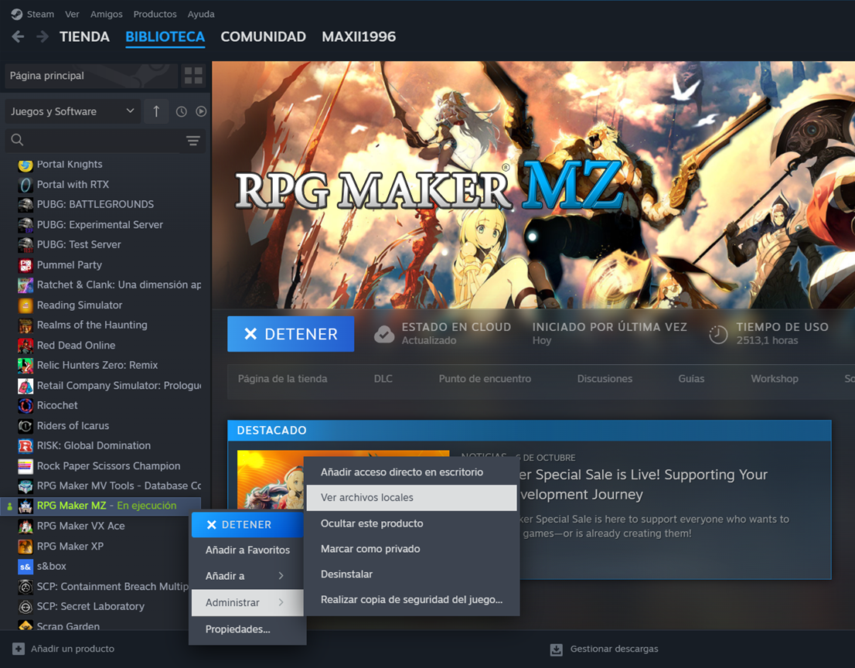This screenshot has height=668, width=855.
Task: Choose Ocultar este producto
Action: 412,523
